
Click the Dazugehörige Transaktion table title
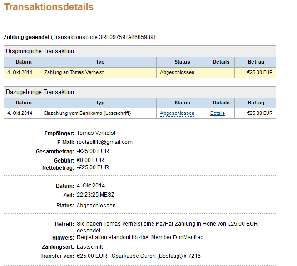point(40,92)
